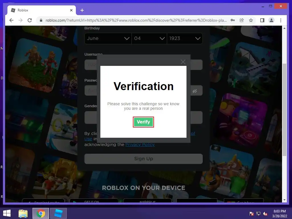
Task: Open the Windows Start menu
Action: pos(7,213)
